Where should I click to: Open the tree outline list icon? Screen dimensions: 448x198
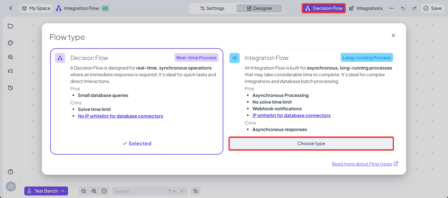tap(11, 71)
